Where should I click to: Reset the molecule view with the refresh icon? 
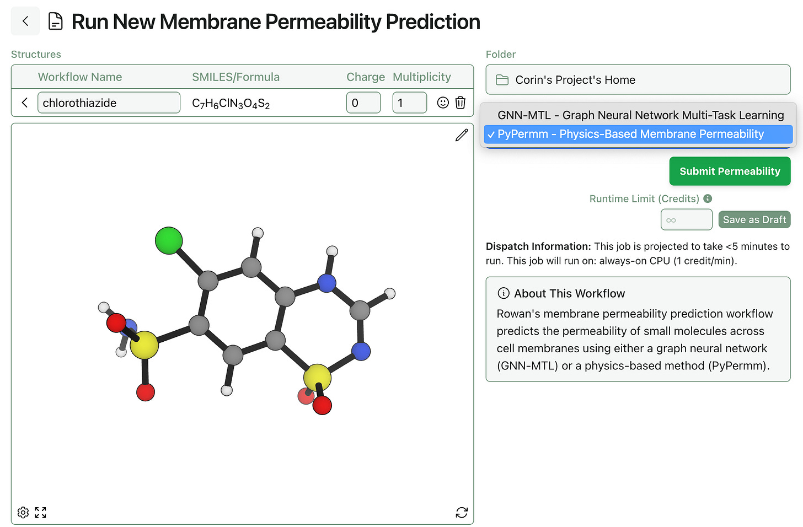(462, 512)
